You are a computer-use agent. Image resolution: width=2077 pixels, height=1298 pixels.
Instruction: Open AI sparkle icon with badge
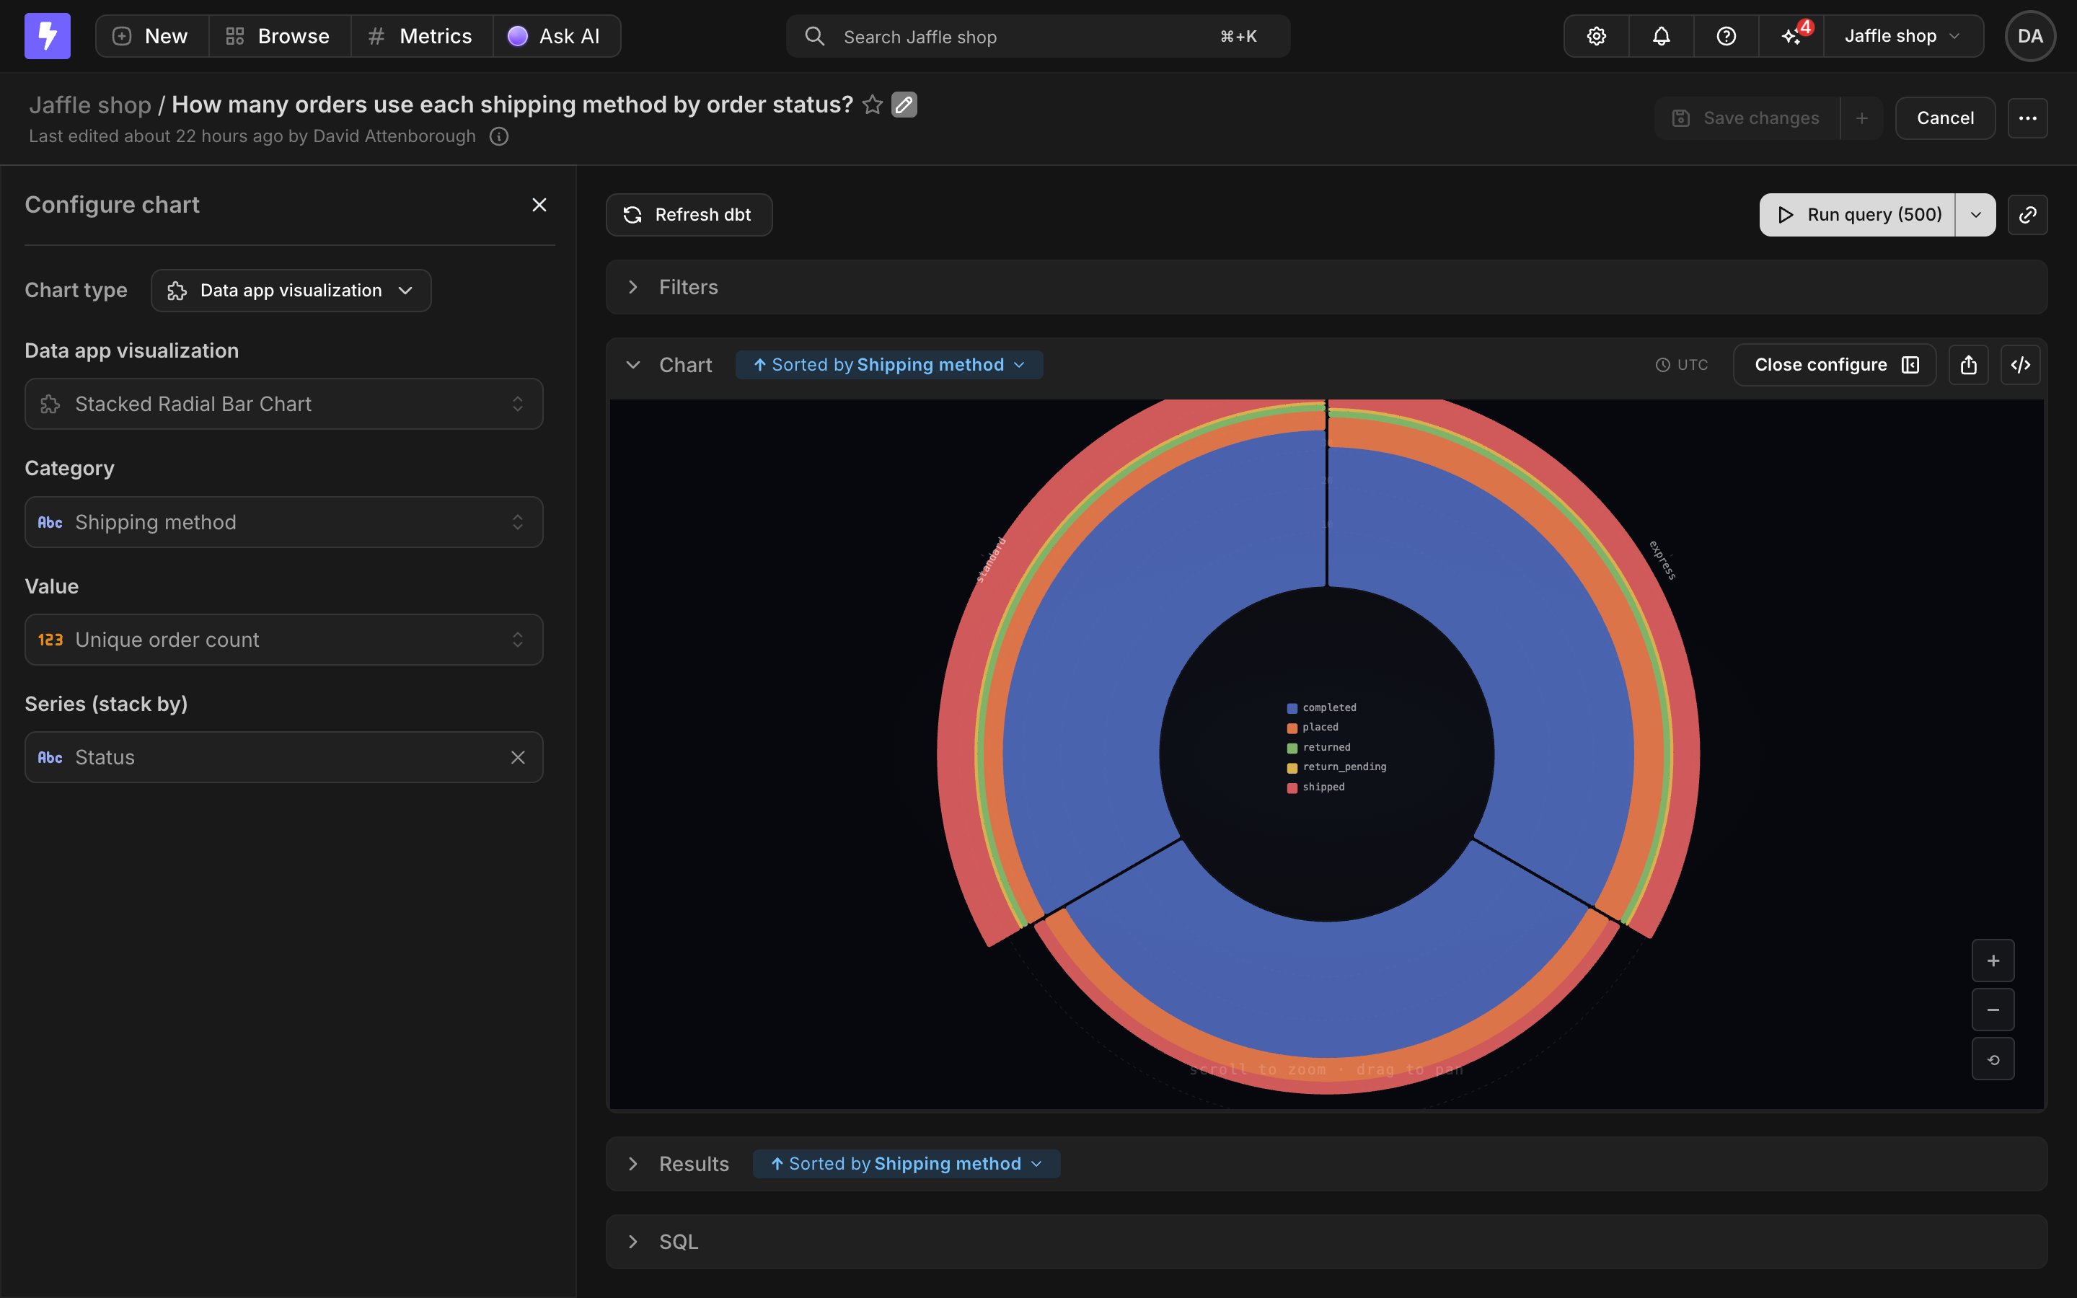pos(1792,36)
